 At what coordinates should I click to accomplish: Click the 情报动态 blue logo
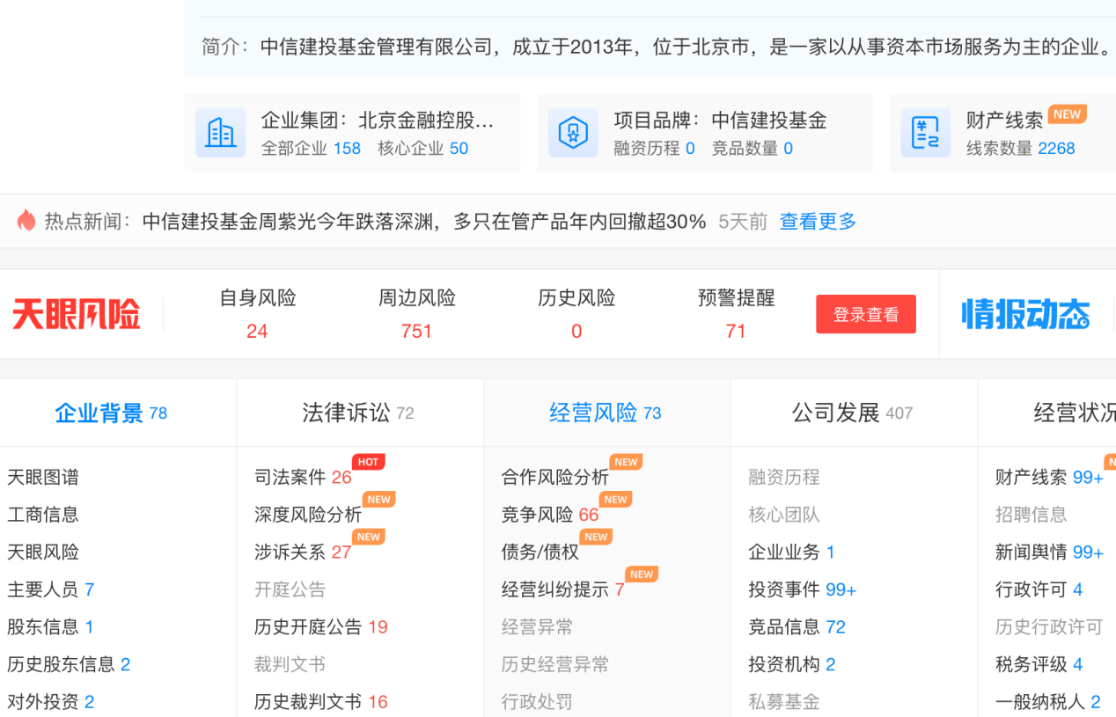[x=1026, y=314]
